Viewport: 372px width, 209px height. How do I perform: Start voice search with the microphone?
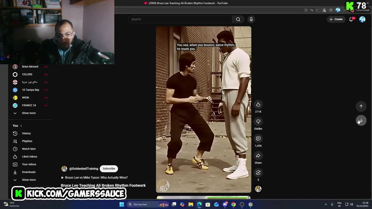pyautogui.click(x=251, y=19)
